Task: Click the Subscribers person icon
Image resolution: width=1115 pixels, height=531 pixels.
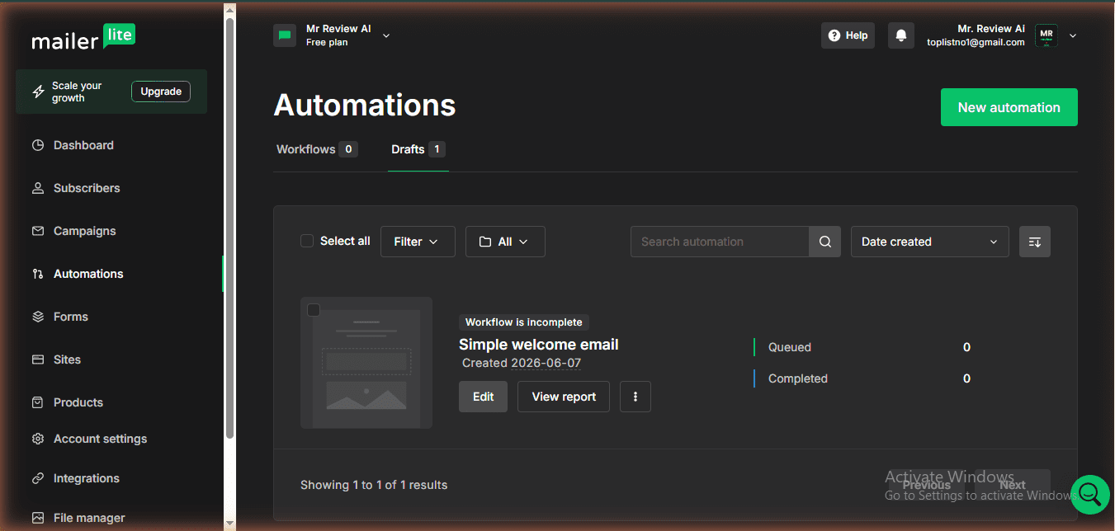Action: tap(38, 188)
